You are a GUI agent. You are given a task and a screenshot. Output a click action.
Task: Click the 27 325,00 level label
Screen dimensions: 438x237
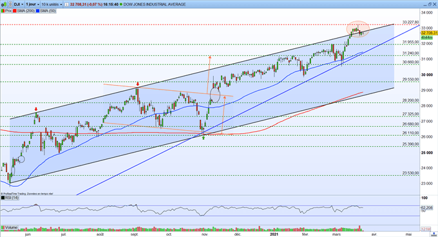pyautogui.click(x=410, y=114)
